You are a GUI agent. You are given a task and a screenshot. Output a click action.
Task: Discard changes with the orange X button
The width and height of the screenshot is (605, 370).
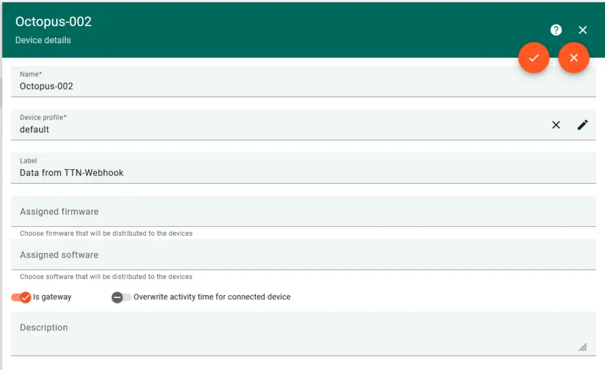pos(574,58)
